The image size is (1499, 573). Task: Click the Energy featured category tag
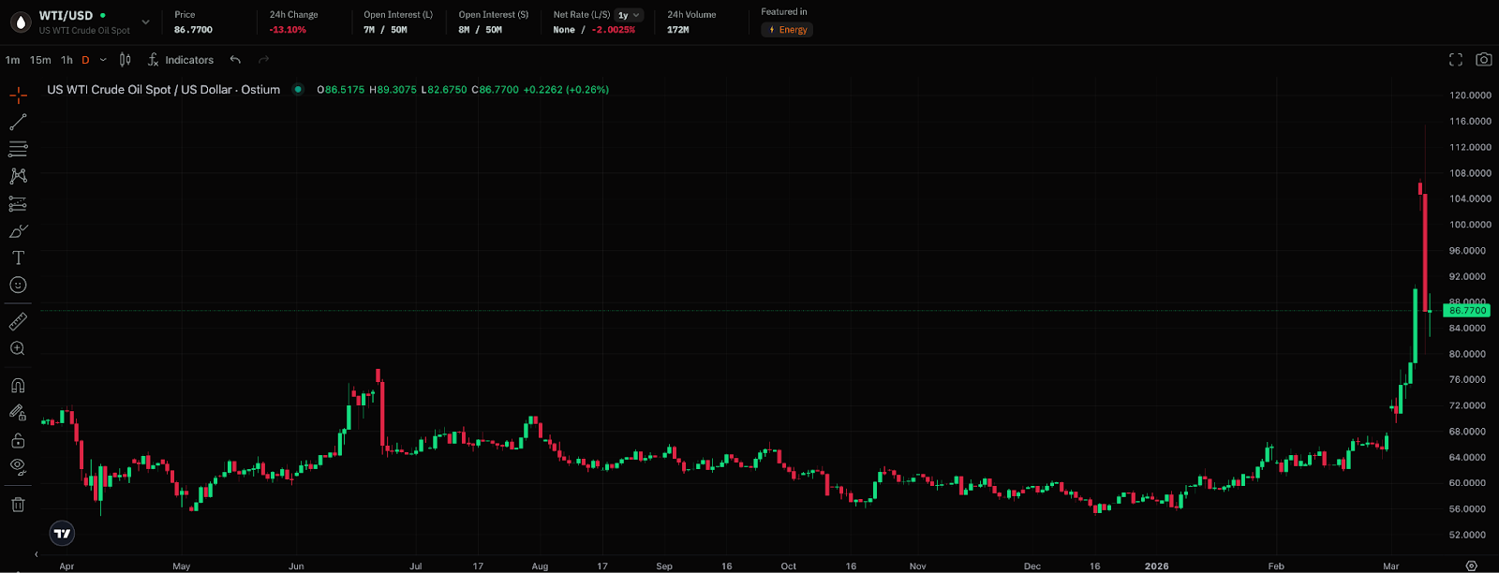tap(787, 30)
